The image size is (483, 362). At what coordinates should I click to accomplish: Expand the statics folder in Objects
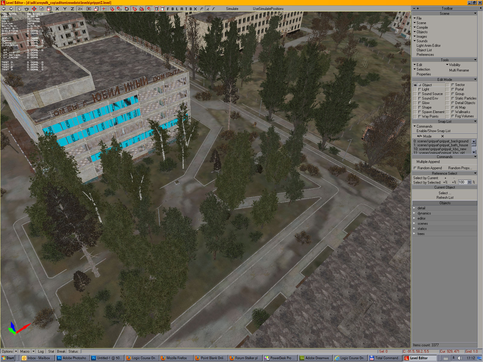point(414,229)
